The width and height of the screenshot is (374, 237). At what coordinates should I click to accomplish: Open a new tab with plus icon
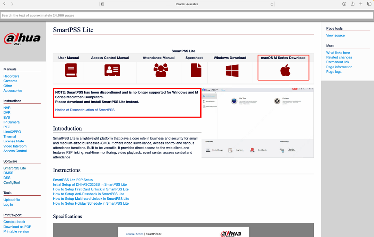tap(361, 4)
